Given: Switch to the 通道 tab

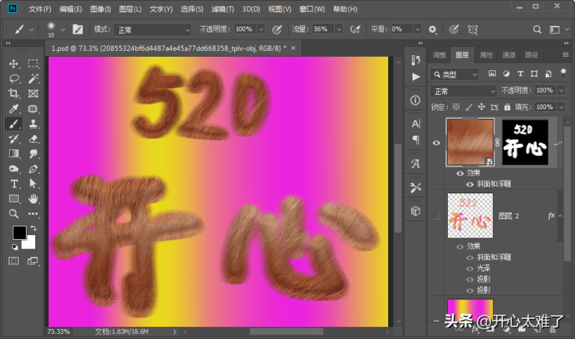Looking at the screenshot, I should [x=509, y=55].
